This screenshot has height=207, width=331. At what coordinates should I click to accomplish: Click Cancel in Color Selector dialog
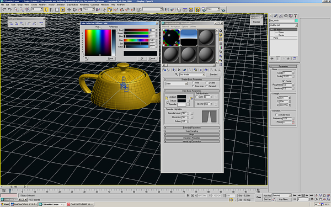152,59
